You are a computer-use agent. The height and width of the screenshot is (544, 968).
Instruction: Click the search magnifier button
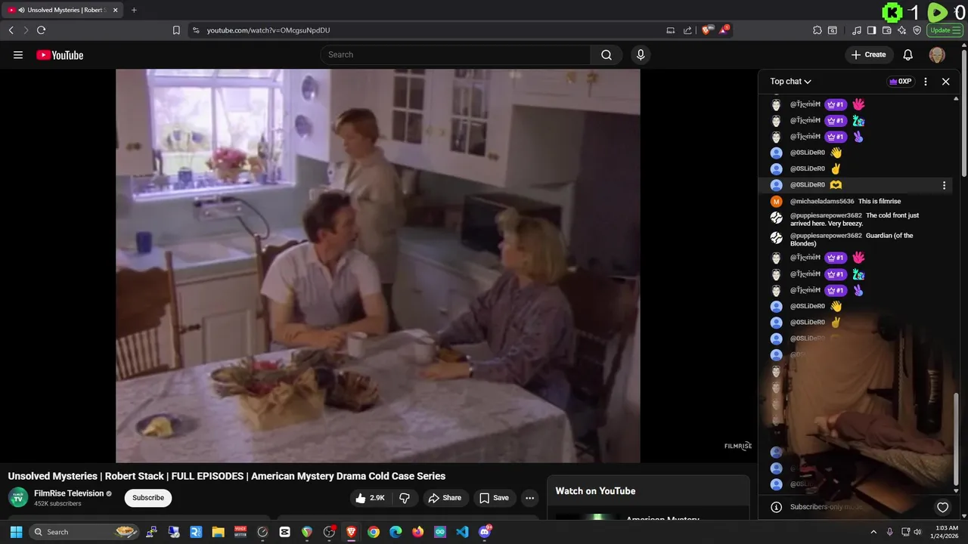(607, 54)
